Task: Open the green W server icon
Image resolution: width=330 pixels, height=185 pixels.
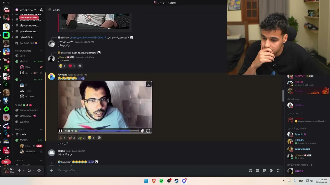Action: (x=6, y=68)
